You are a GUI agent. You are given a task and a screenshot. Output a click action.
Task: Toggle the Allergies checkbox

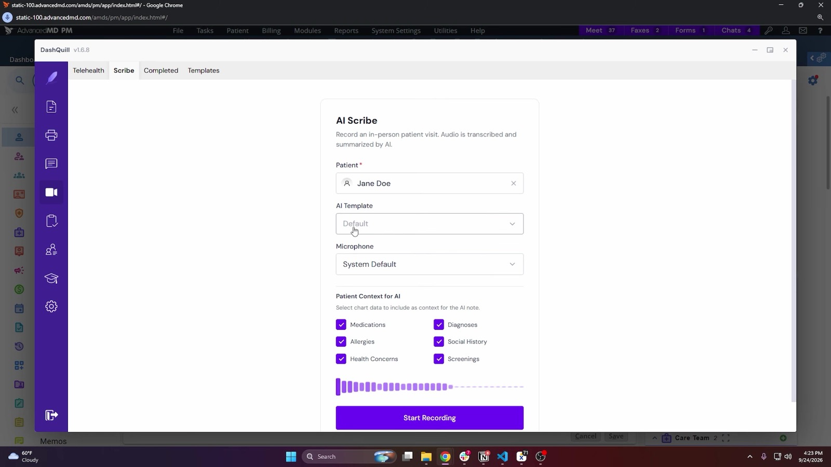(x=341, y=342)
